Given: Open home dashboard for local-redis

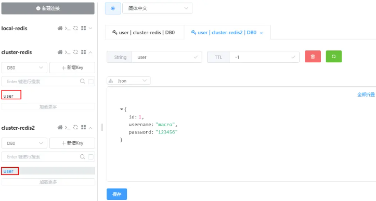Looking at the screenshot, I should tap(60, 28).
